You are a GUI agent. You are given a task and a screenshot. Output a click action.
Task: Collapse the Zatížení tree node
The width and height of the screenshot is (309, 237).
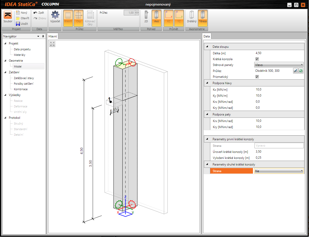[x=6, y=72]
